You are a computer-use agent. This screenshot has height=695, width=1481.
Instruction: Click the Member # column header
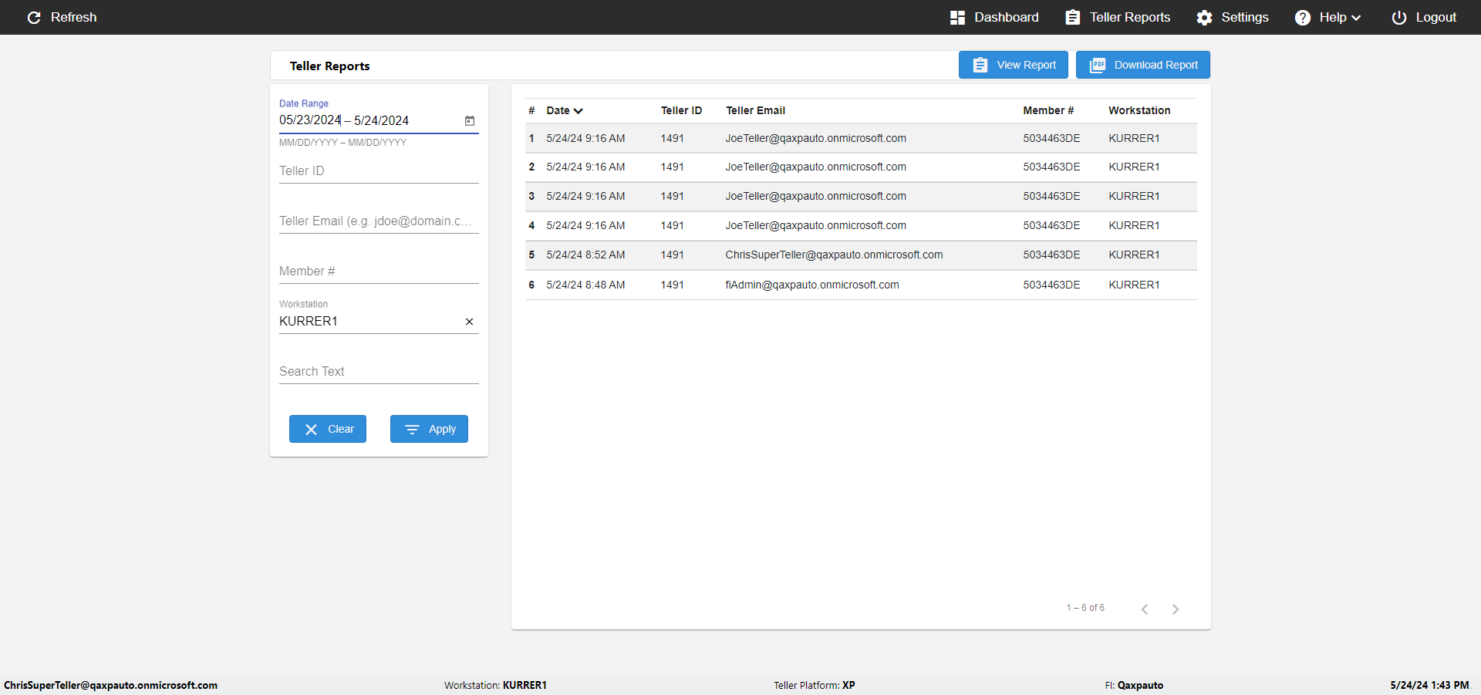[x=1048, y=110]
